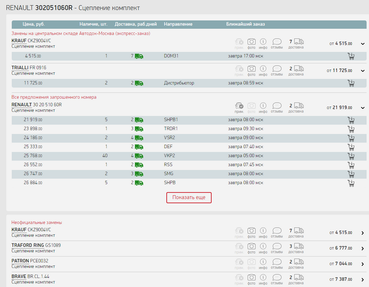Select quantity 40 in VKP2 row

[x=105, y=156]
